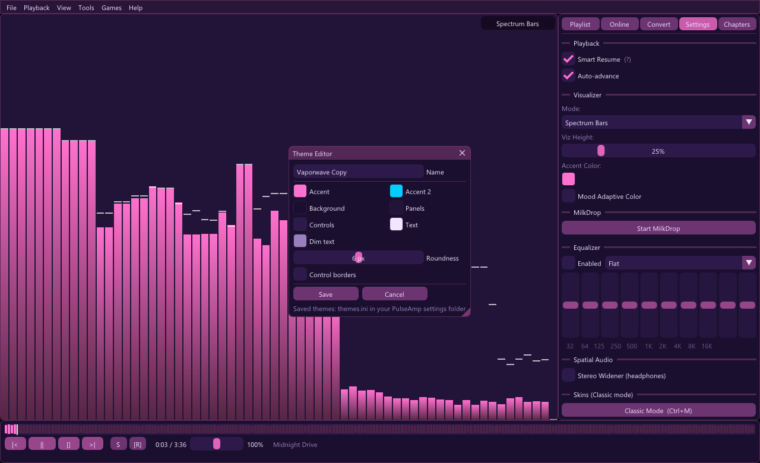Viewport: 760px width, 463px height.
Task: Cancel the Theme Editor changes
Action: tap(394, 294)
